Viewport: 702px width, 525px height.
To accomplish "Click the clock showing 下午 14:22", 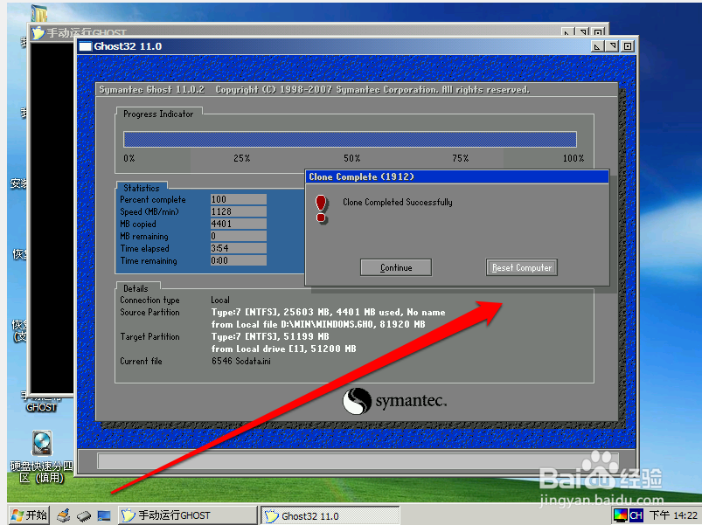I will click(673, 515).
